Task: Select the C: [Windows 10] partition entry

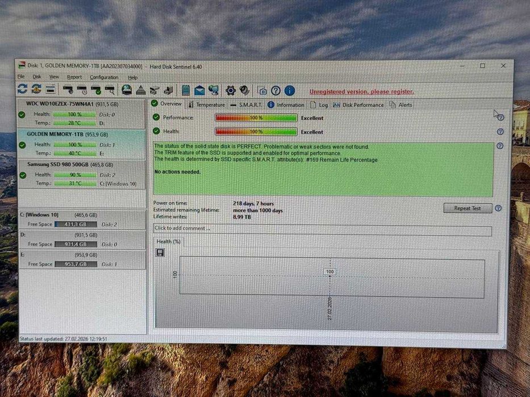Action: (82, 220)
